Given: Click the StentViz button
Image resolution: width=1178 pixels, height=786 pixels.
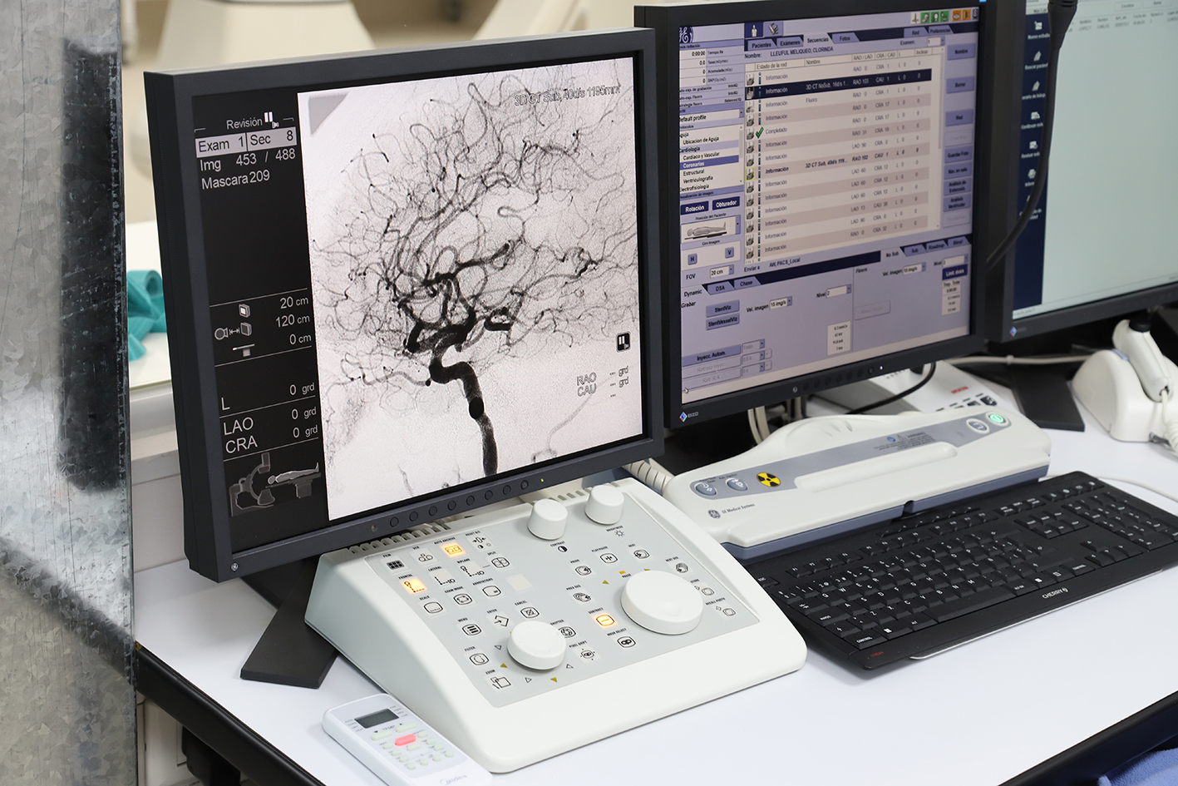Looking at the screenshot, I should 722,309.
